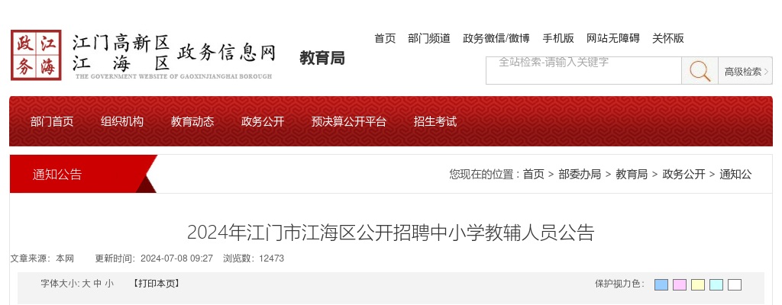Click the 打印本页 print link
Viewport: 782px width, 305px height.
(157, 284)
